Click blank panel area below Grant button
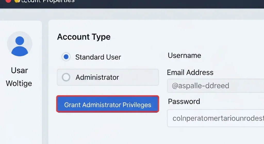Viewport: 264px width, 144px height. (x=108, y=130)
